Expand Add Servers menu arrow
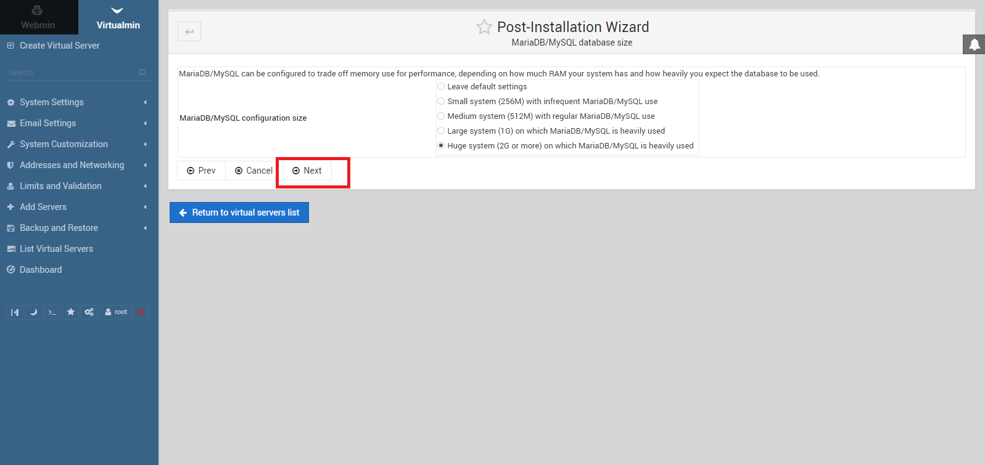The height and width of the screenshot is (465, 985). pyautogui.click(x=145, y=207)
